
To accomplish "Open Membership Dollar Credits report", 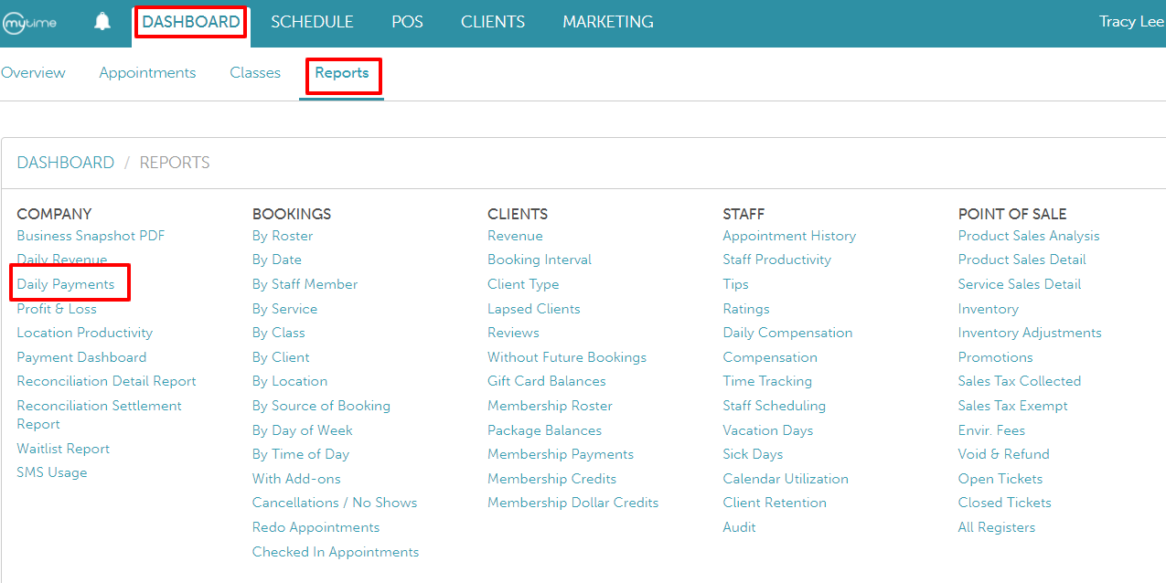I will click(573, 503).
